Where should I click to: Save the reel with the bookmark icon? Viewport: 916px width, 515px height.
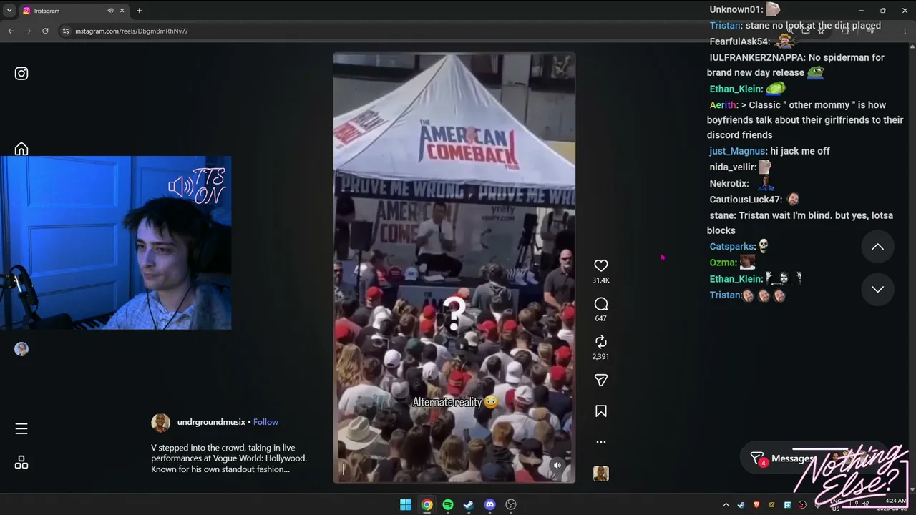pyautogui.click(x=601, y=411)
